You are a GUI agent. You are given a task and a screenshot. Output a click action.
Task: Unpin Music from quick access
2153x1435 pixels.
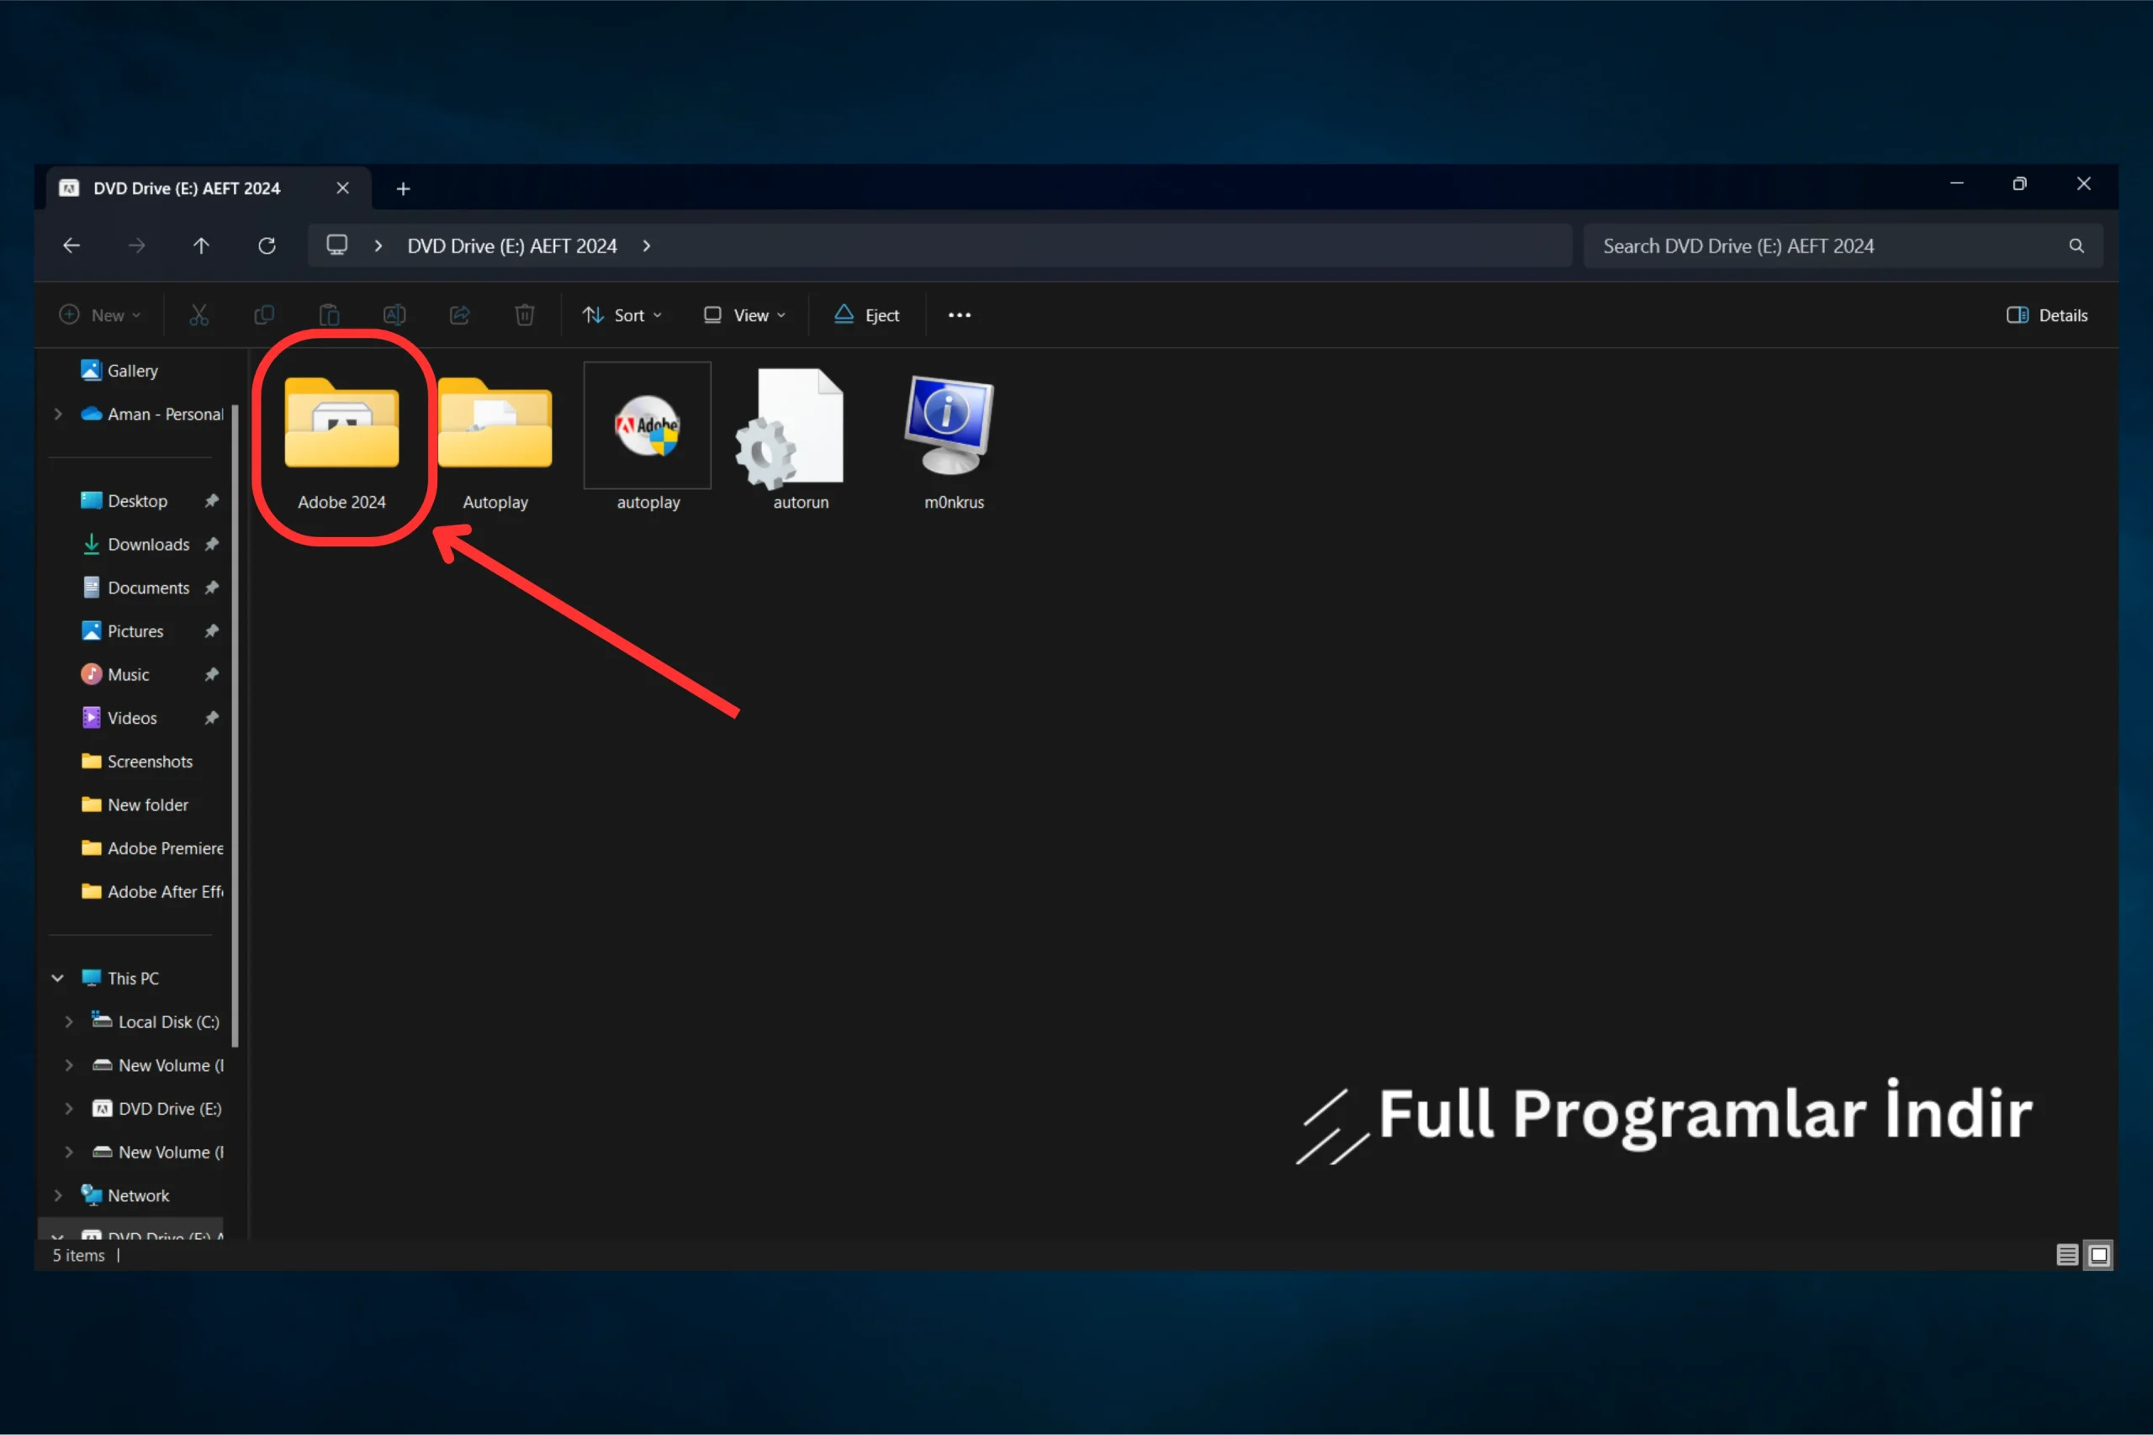(x=211, y=674)
